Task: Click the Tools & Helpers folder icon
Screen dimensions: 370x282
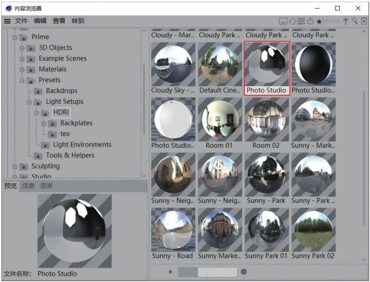Action: 38,155
